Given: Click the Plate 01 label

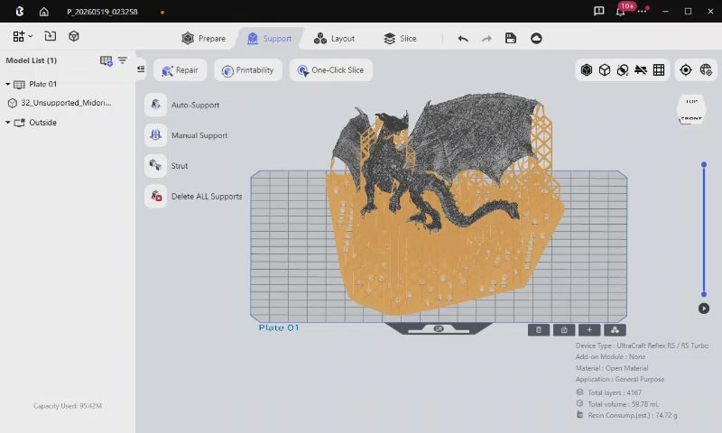Looking at the screenshot, I should tap(279, 327).
